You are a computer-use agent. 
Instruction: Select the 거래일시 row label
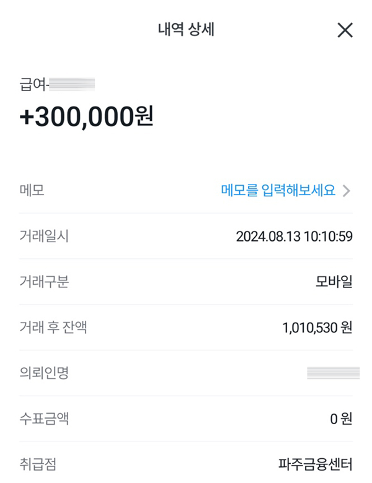point(44,237)
